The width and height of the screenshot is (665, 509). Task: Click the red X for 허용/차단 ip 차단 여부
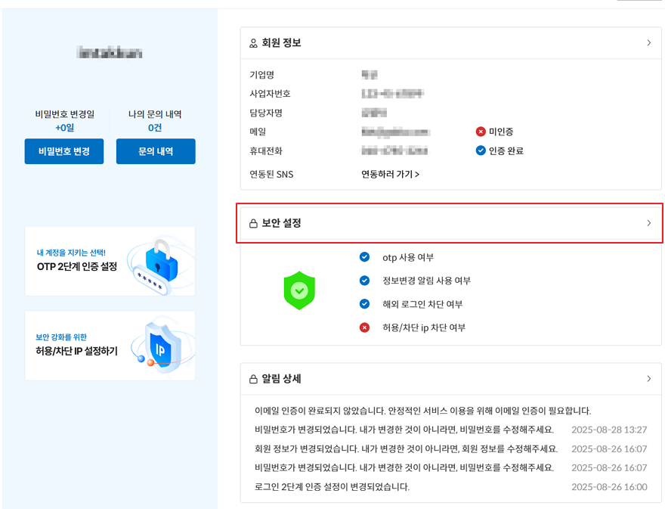pos(365,327)
